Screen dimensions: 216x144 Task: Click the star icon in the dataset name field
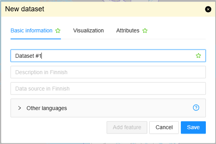(x=198, y=56)
